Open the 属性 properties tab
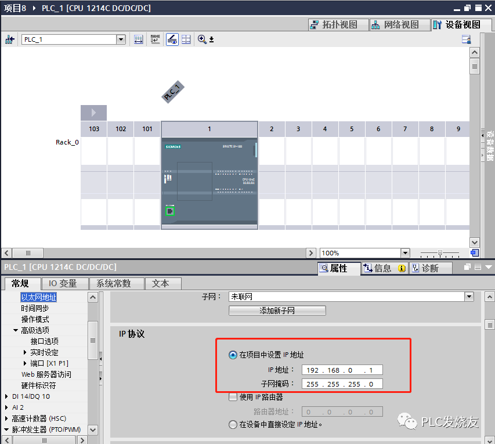This screenshot has height=444, width=495. click(339, 268)
